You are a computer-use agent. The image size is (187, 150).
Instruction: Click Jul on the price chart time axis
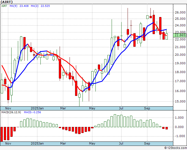click(121, 108)
